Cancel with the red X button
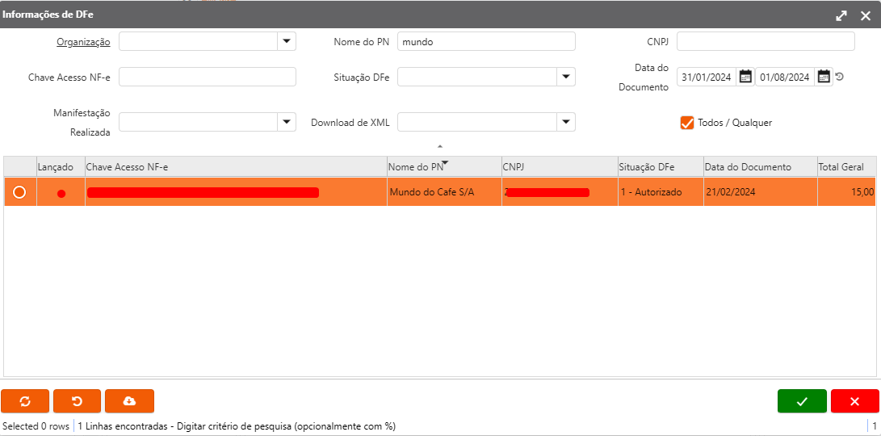Viewport: 881px width, 436px height. pos(854,401)
